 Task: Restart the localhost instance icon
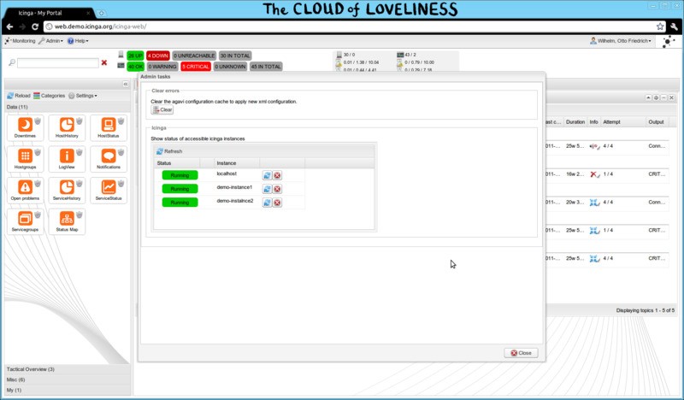pyautogui.click(x=267, y=175)
